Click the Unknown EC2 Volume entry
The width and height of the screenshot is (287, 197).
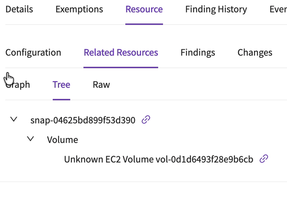point(108,160)
